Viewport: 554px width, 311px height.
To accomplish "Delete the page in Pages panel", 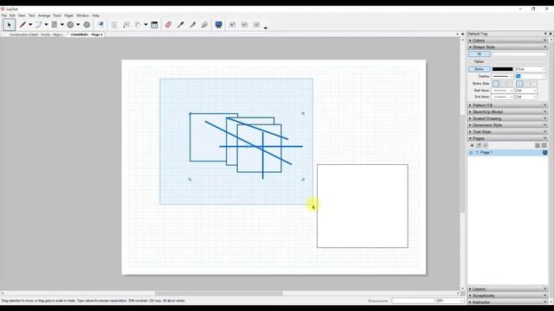I will pos(486,145).
